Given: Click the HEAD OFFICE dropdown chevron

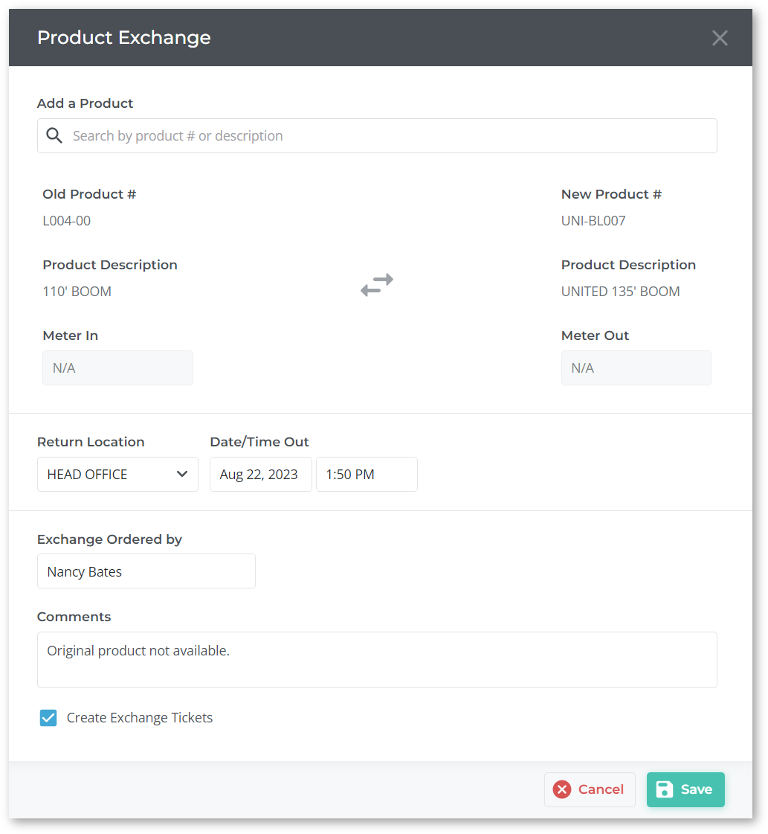Looking at the screenshot, I should point(181,474).
